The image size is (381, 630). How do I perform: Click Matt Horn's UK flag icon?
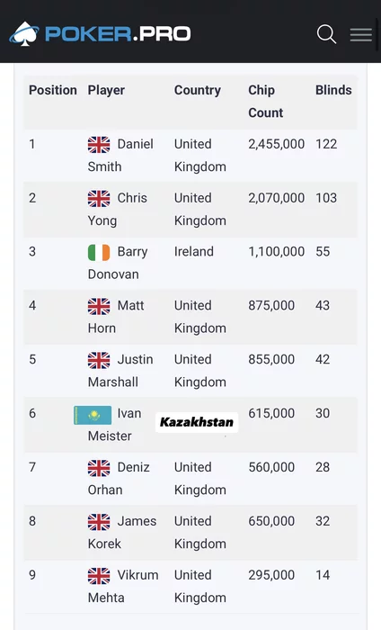(x=99, y=306)
